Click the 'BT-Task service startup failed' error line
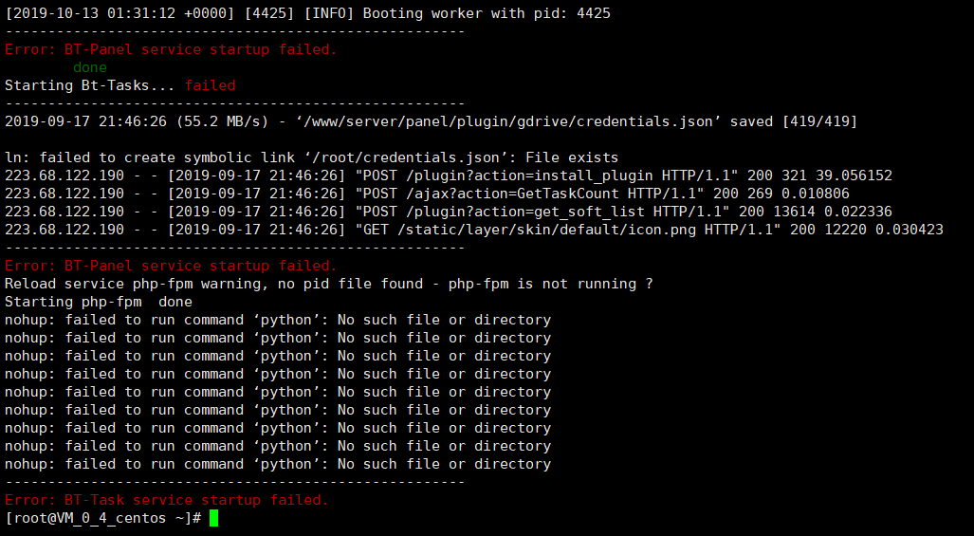Viewport: 974px width, 536px height. point(167,500)
